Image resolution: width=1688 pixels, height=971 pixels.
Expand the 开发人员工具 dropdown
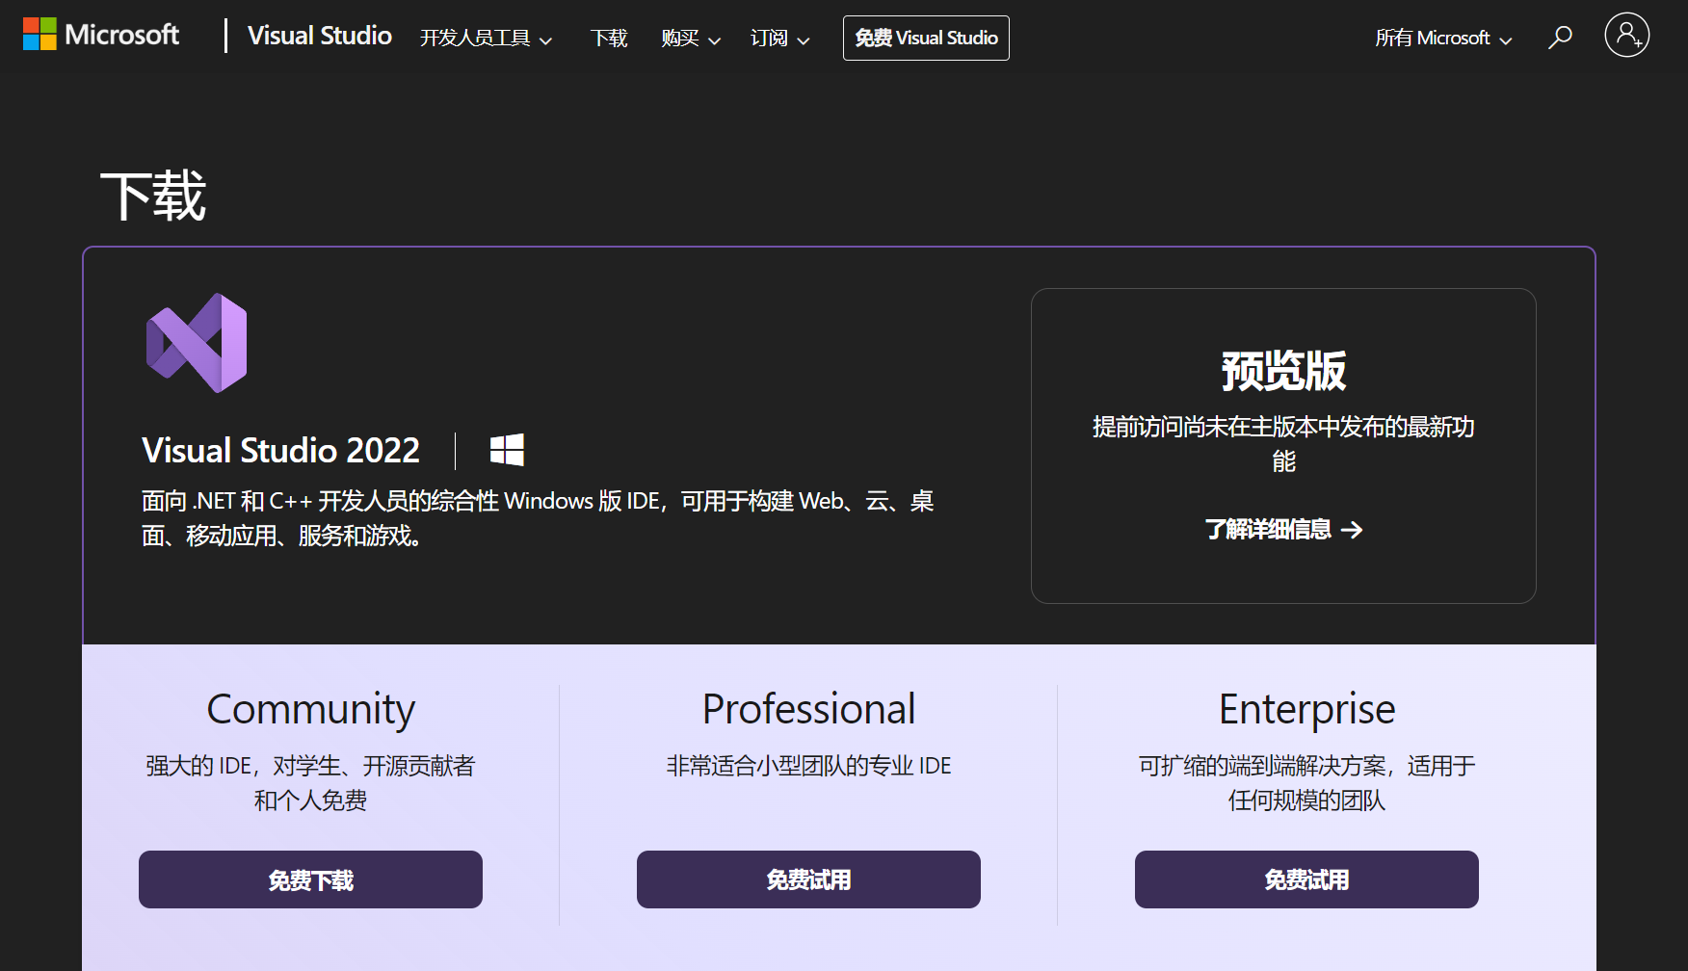[x=486, y=39]
